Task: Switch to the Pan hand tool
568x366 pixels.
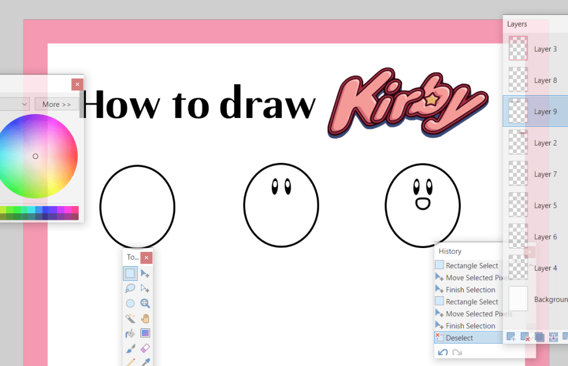Action: pos(145,318)
